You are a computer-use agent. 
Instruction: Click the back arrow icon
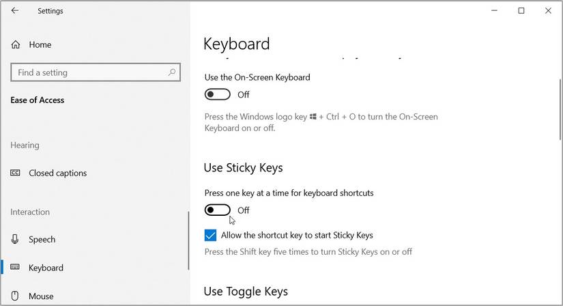[15, 11]
